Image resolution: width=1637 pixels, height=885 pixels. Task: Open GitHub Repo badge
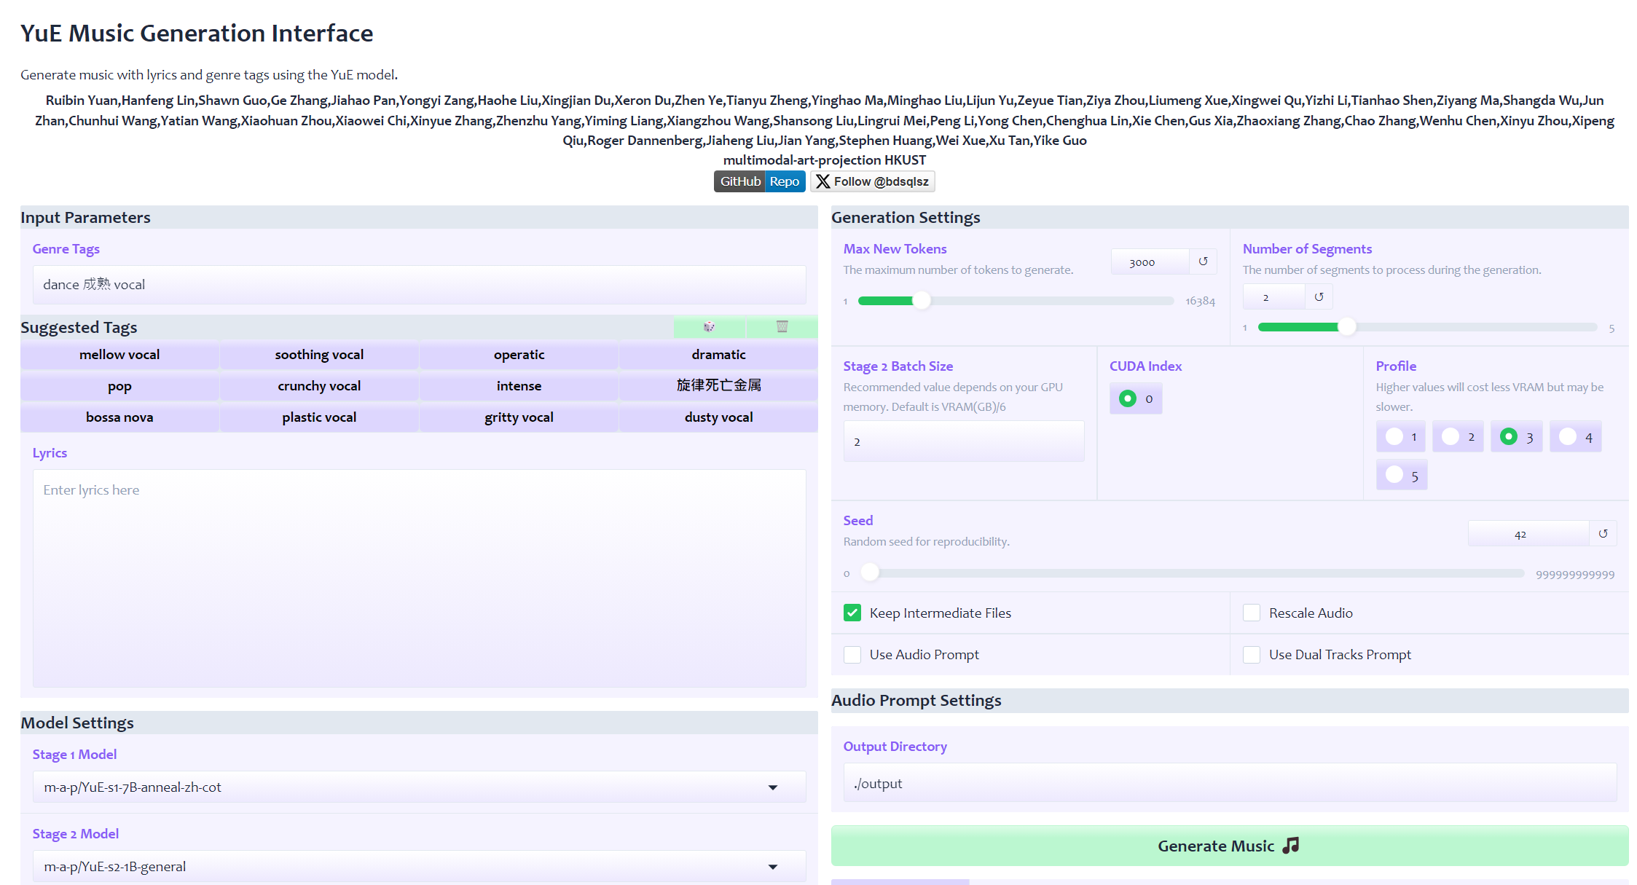click(759, 181)
